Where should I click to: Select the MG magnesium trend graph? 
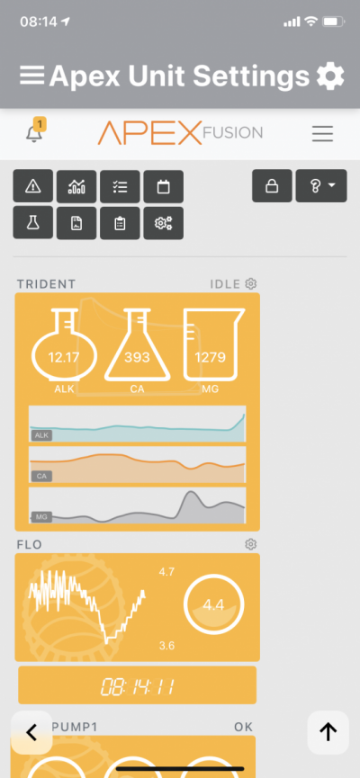point(138,505)
